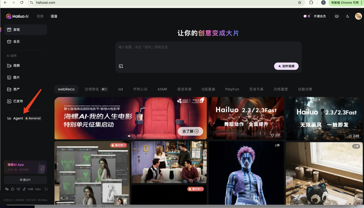Reload the page in Chrome
The image size is (364, 208).
pyautogui.click(x=22, y=3)
